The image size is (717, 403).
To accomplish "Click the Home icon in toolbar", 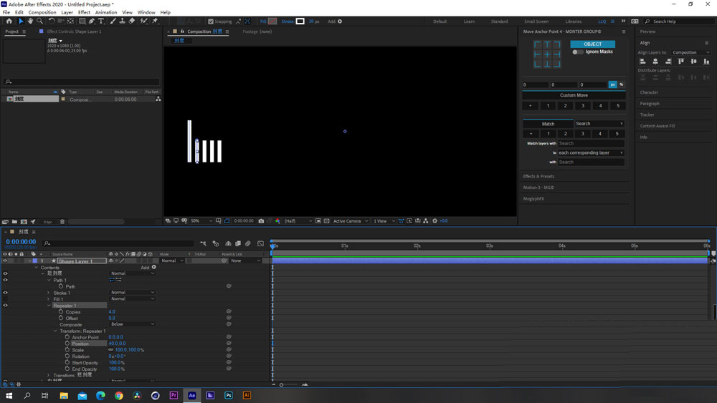I will (9, 21).
